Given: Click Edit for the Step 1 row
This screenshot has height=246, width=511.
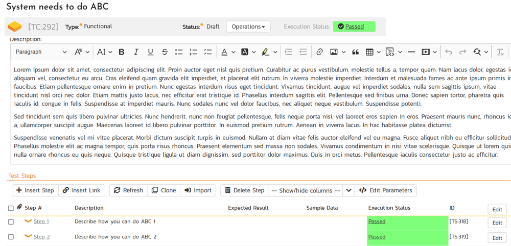Looking at the screenshot, I should (x=497, y=223).
